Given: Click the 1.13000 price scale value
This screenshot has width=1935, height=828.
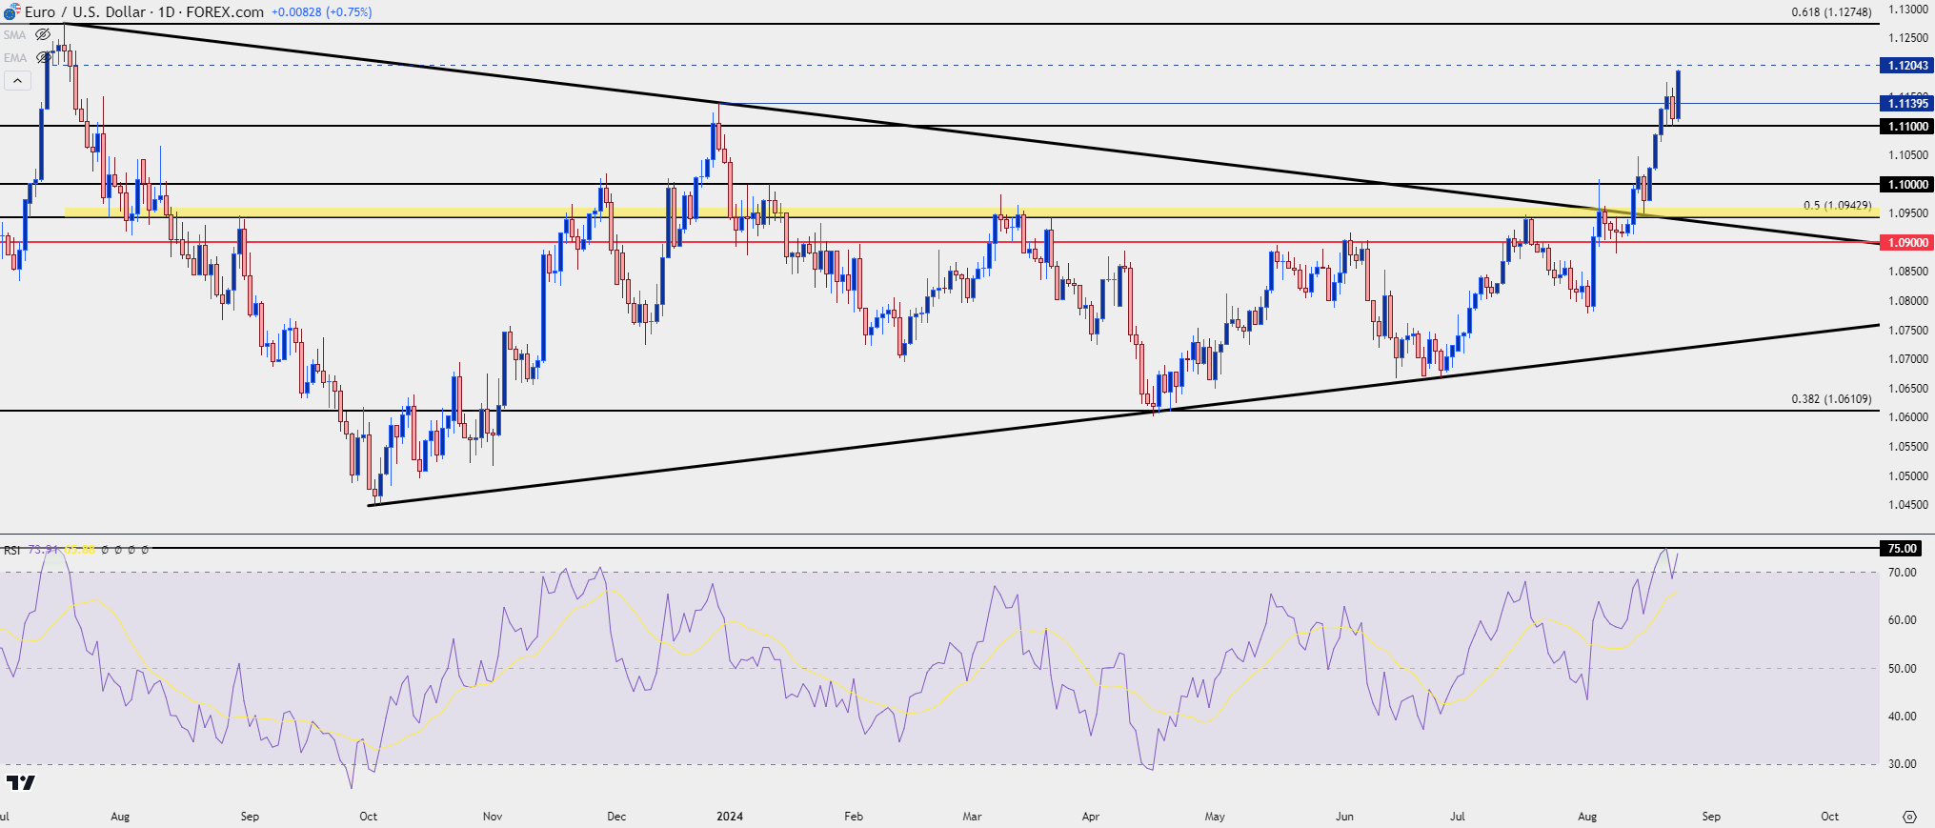Looking at the screenshot, I should (x=1908, y=10).
